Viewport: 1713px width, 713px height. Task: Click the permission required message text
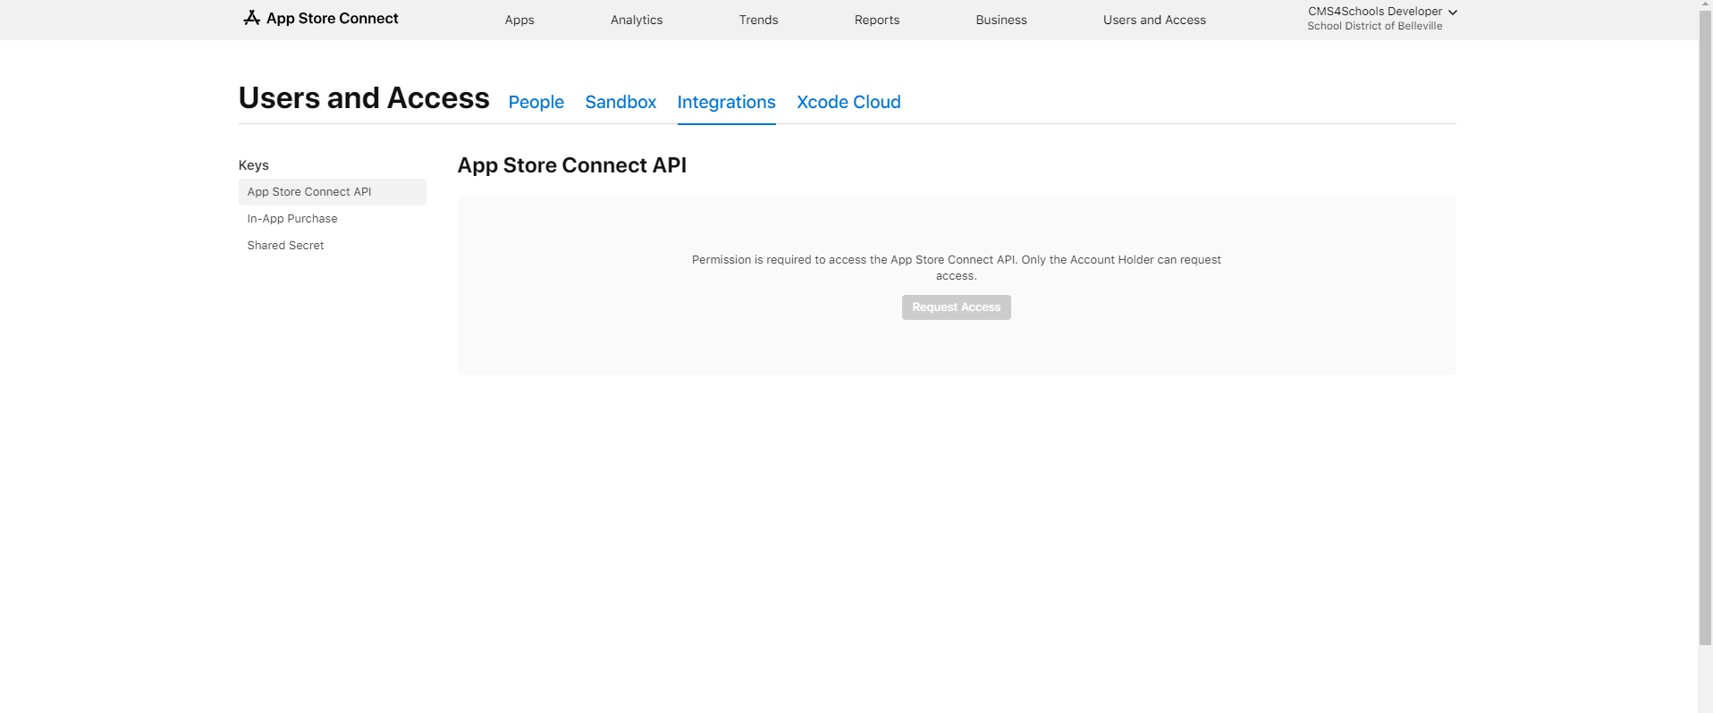[x=957, y=268]
